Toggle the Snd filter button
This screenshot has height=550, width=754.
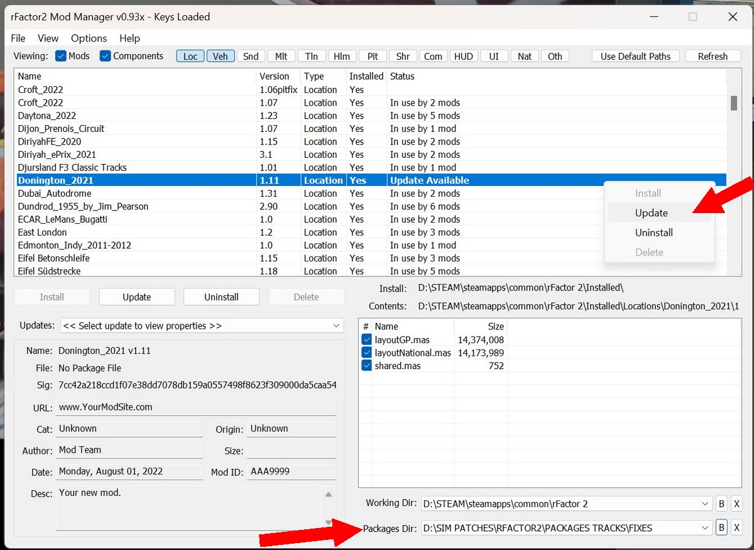point(251,57)
